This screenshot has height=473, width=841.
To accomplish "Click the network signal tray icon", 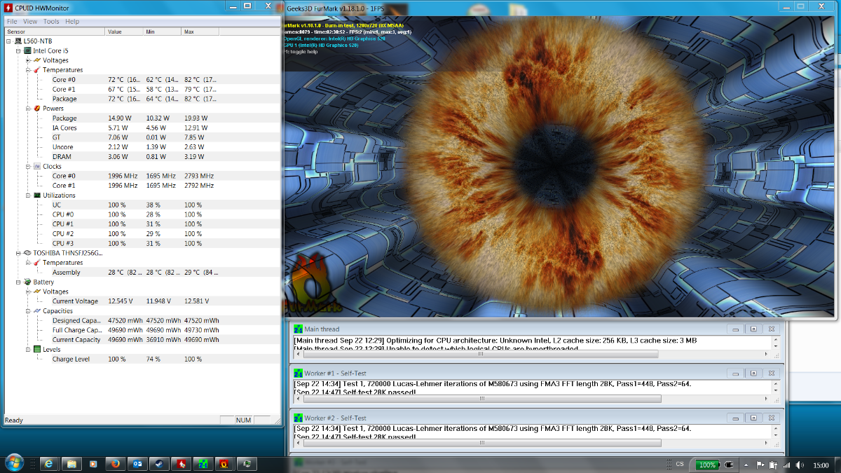I will coord(786,465).
